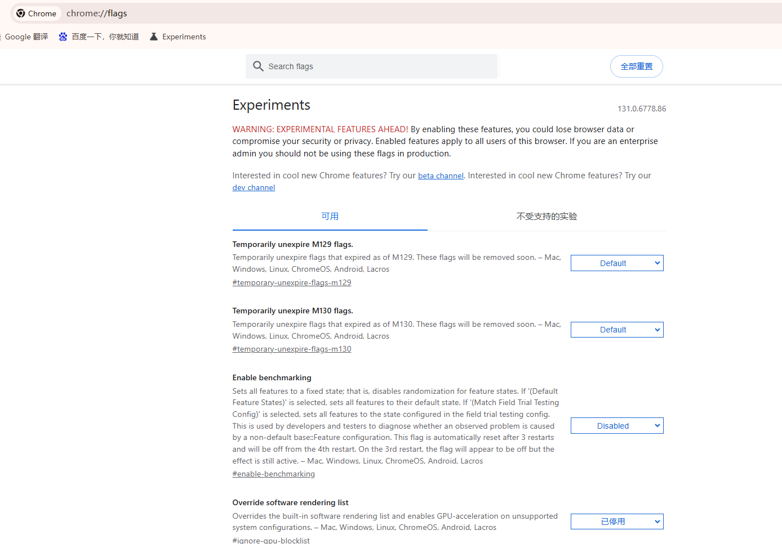Screen dimensions: 782x544
Task: Click the Chrome logo icon in address bar
Action: click(x=21, y=14)
